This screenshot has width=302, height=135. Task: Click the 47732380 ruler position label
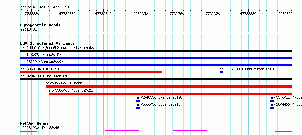click(x=248, y=14)
